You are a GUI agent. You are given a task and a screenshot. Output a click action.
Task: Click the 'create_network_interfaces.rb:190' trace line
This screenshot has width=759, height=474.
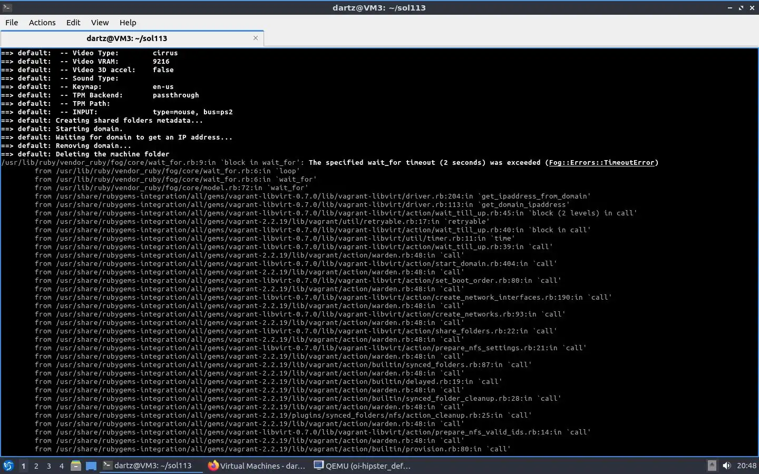click(x=323, y=298)
